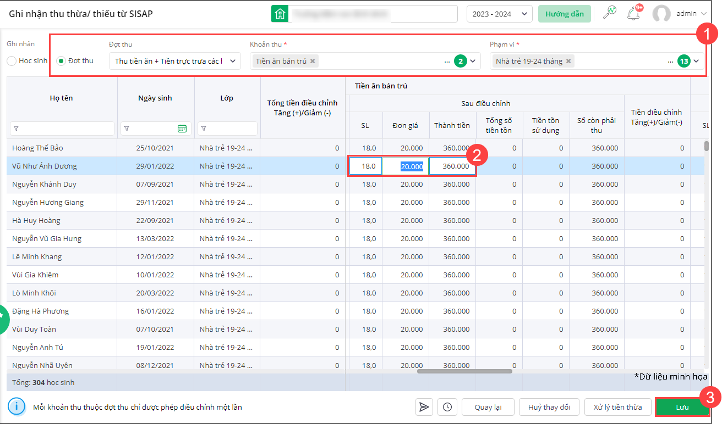Expand the 2023 - 2024 school year dropdown
This screenshot has width=722, height=424.
[499, 14]
